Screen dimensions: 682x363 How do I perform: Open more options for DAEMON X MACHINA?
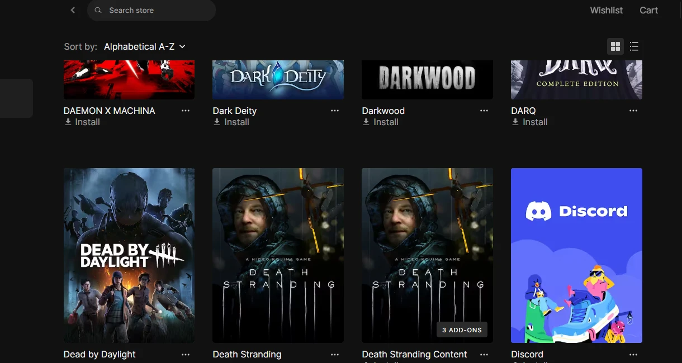(186, 111)
